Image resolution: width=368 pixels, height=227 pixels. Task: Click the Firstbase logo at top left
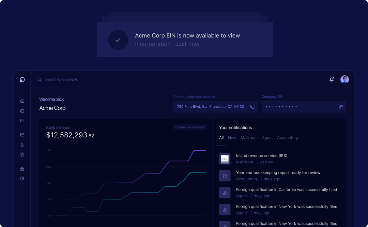click(22, 79)
